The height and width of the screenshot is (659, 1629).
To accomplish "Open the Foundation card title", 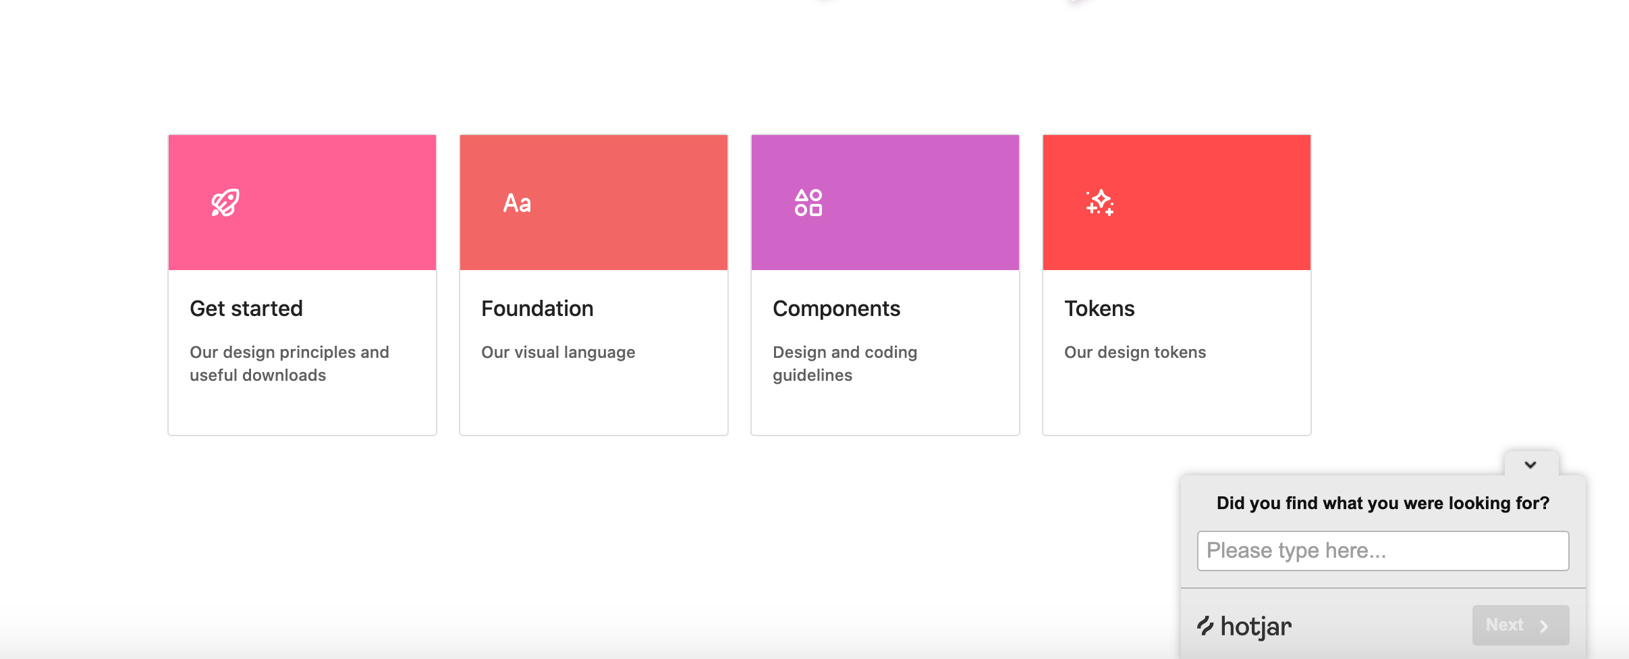I will click(x=537, y=309).
